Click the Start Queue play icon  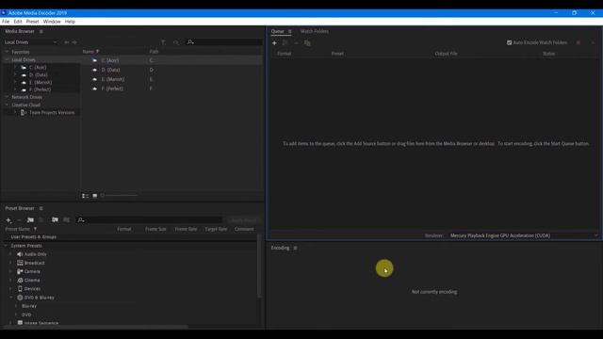593,42
